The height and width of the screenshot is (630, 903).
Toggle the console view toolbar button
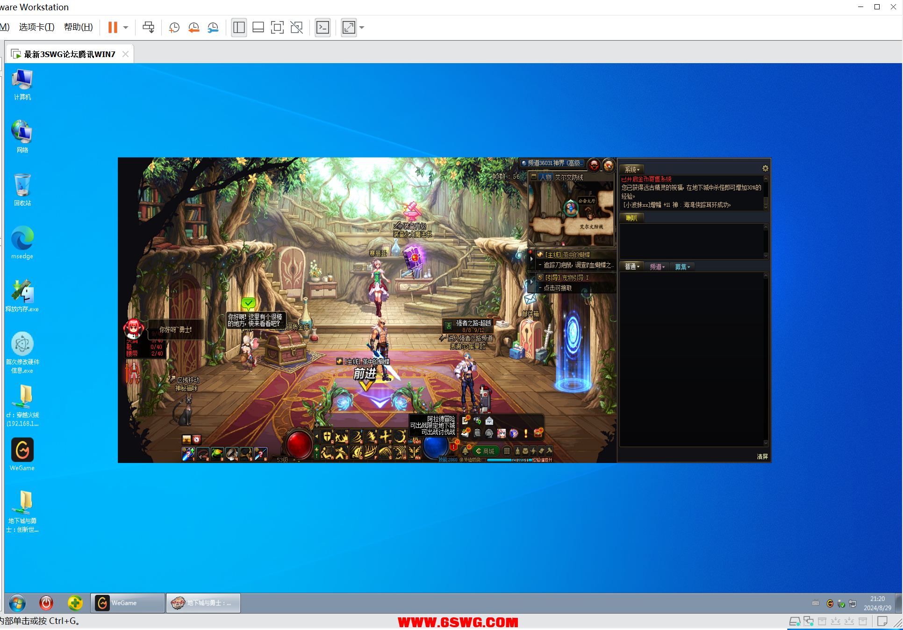tap(322, 28)
